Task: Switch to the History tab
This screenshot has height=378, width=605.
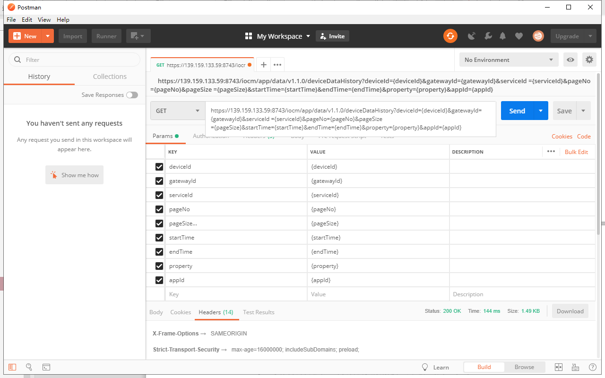Action: point(39,77)
